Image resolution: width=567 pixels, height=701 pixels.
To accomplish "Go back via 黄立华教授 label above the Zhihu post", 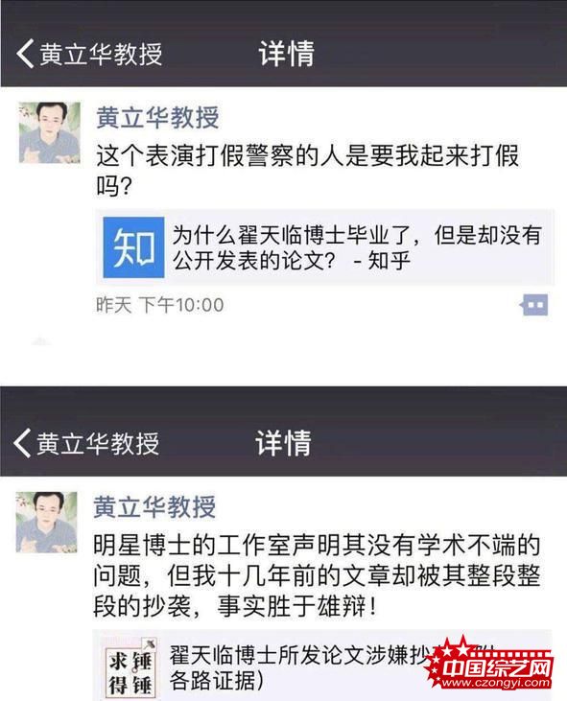I will [101, 54].
